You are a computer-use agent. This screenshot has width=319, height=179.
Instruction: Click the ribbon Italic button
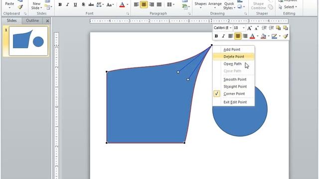[68, 4]
